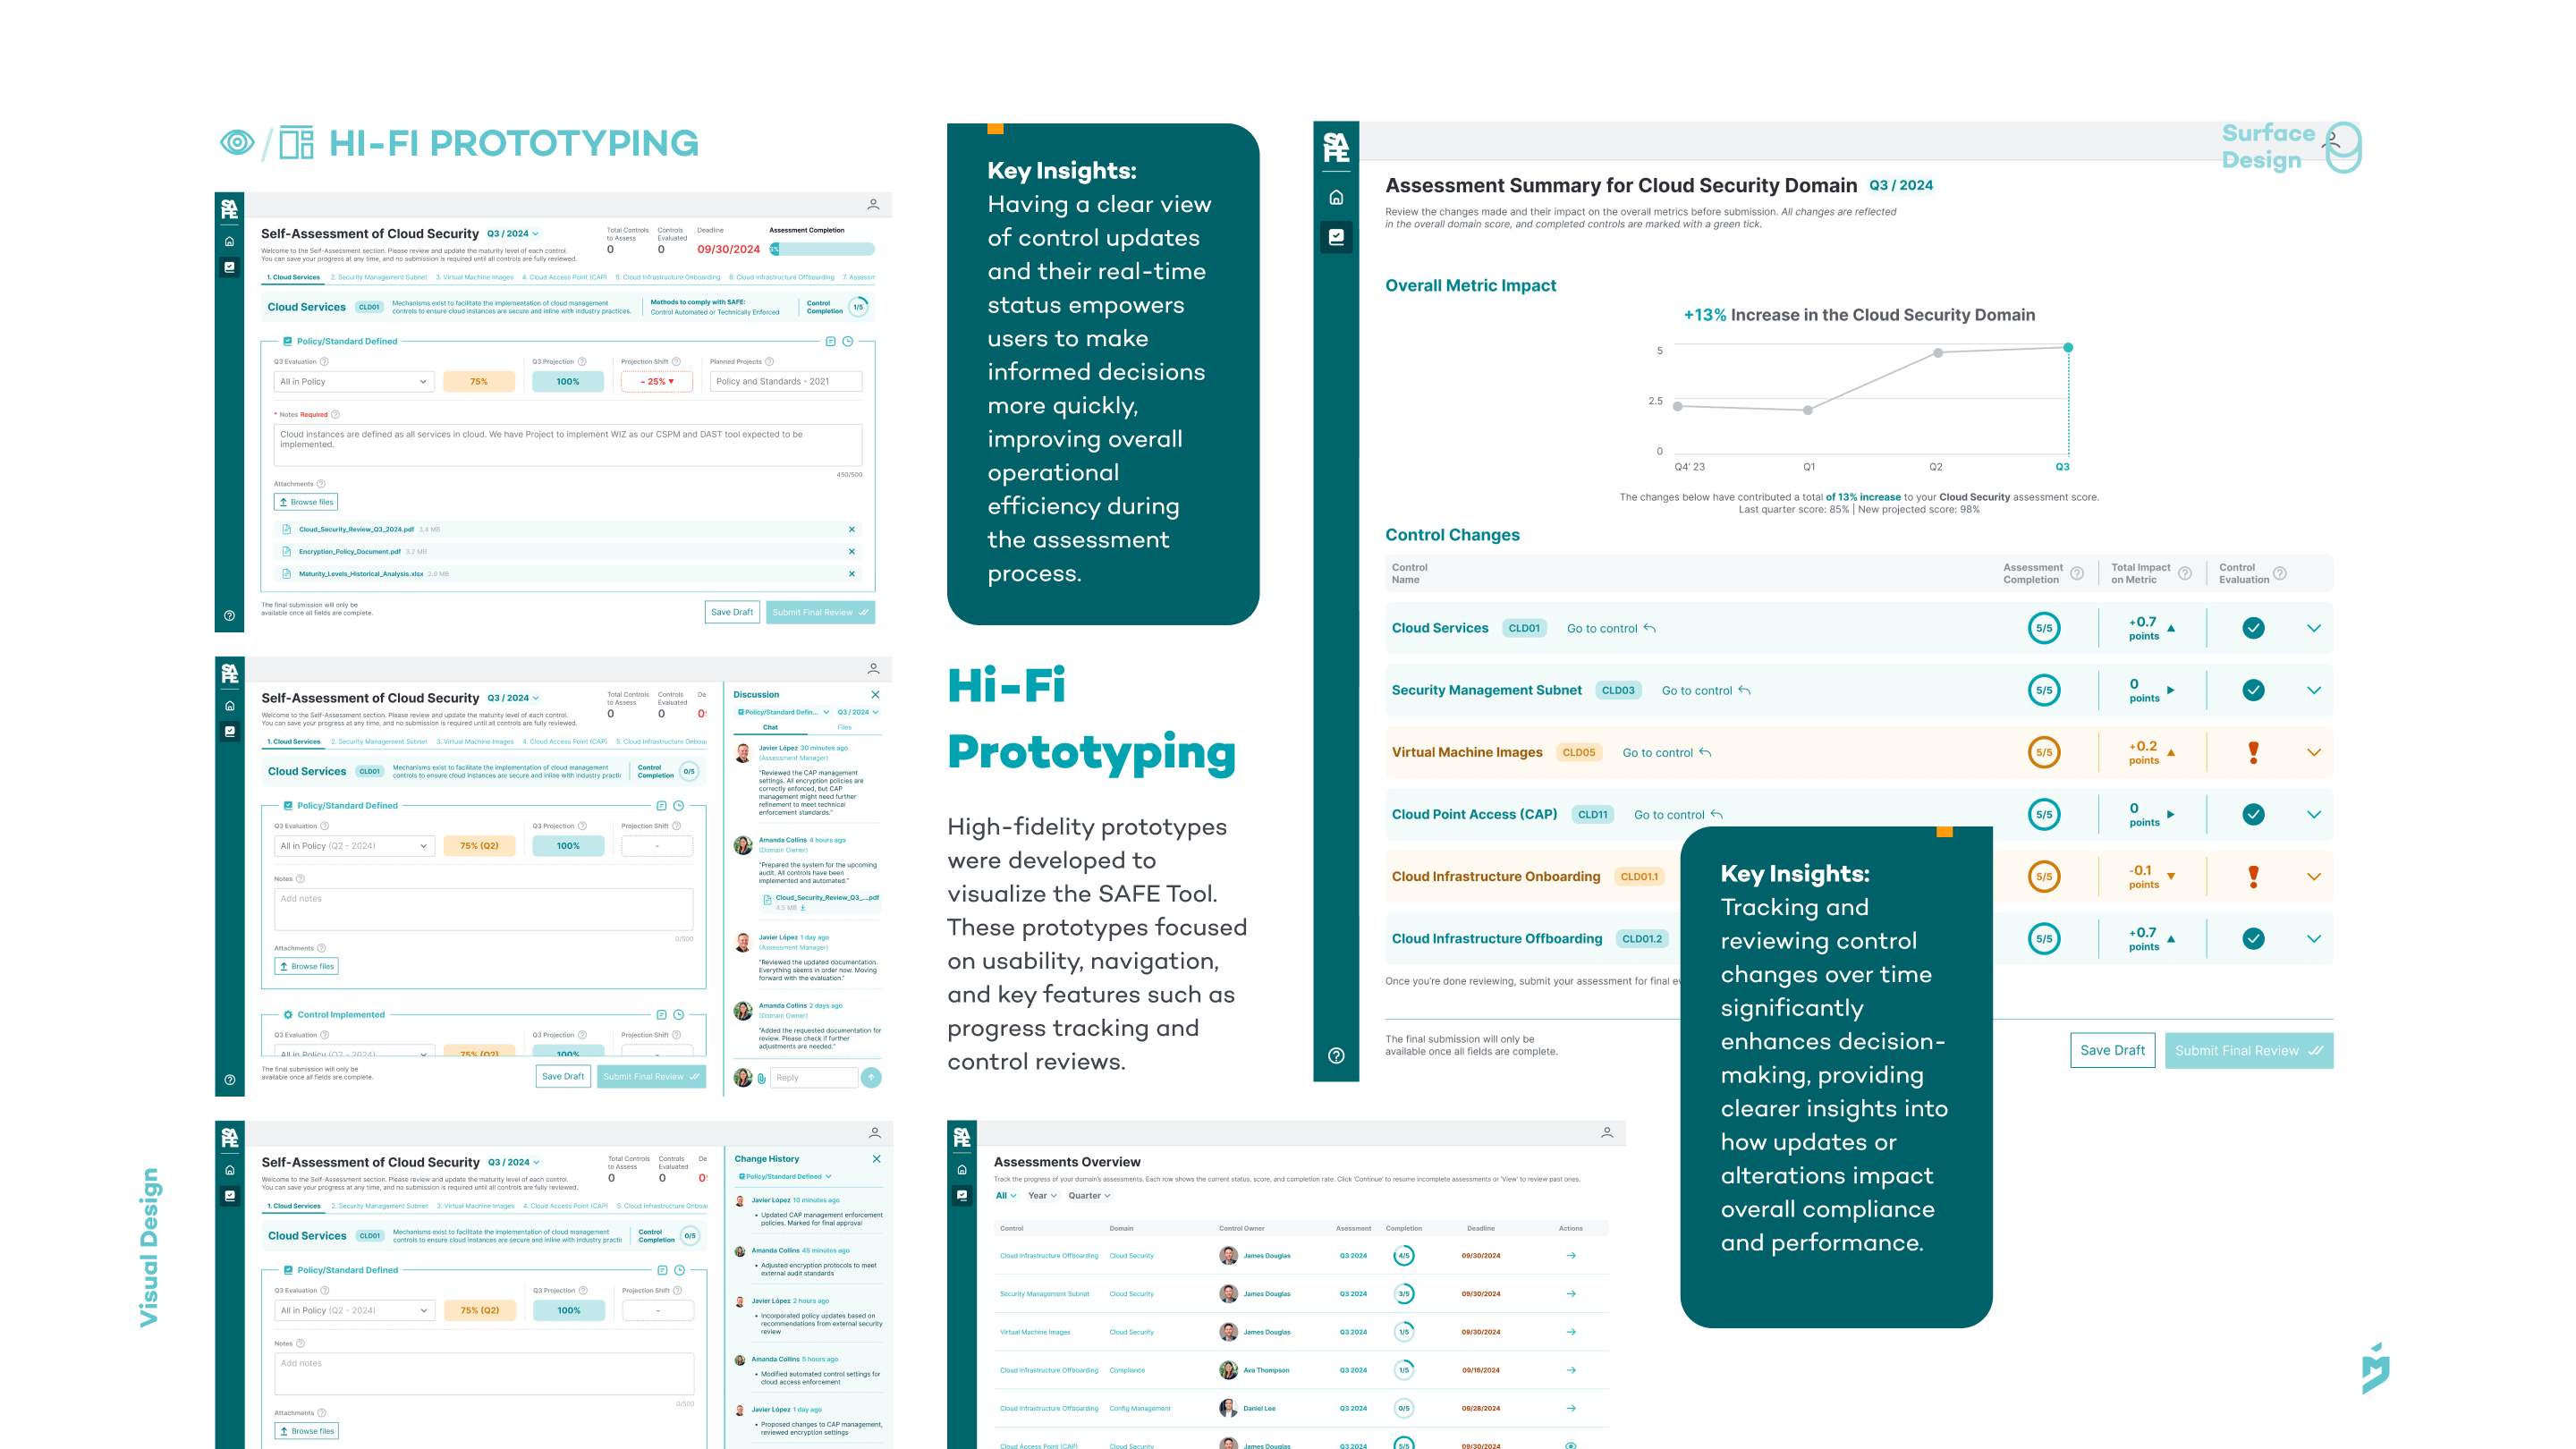
Task: Expand the Cloud Services row in Control Changes
Action: (x=2314, y=628)
